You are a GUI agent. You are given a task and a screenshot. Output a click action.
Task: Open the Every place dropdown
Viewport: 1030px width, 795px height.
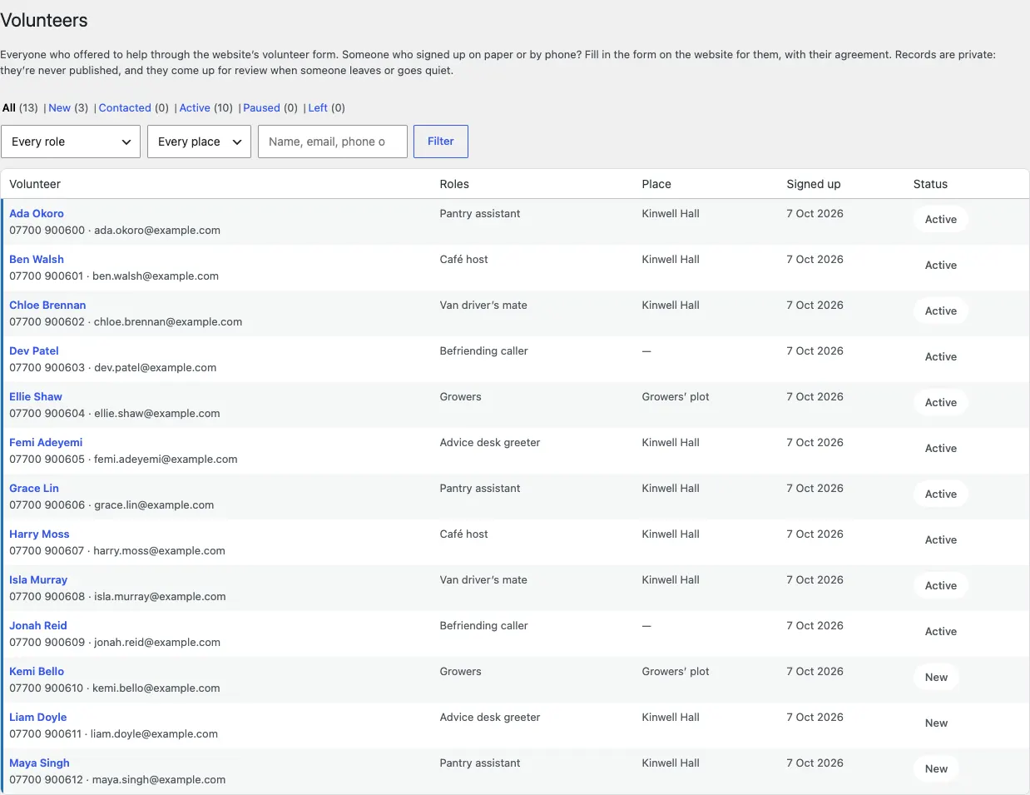point(199,142)
